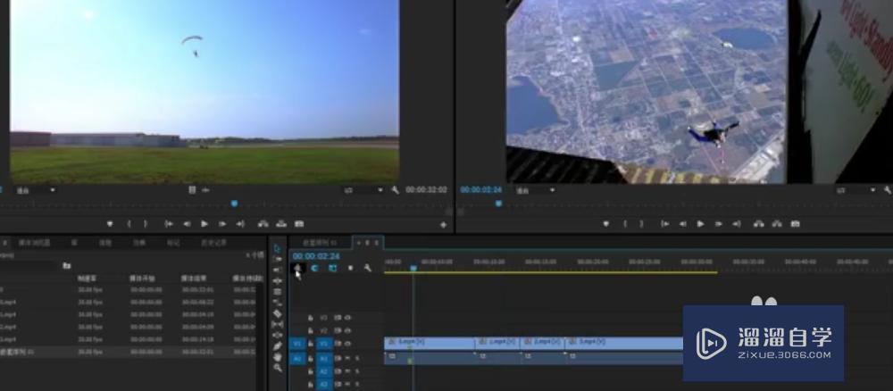Toggle Linked Selection in the timeline
Screen dimensions: 893x391
pos(332,268)
